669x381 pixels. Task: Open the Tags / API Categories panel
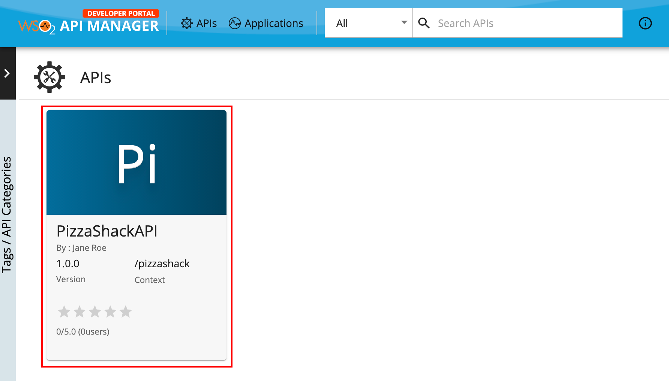7,215
